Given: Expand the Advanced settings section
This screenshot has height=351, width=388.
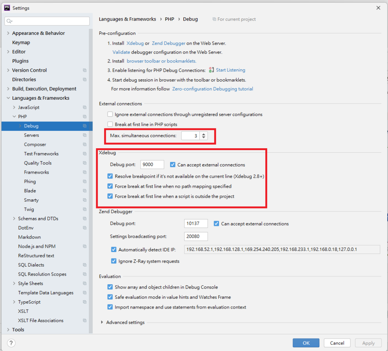Looking at the screenshot, I should tap(102, 323).
